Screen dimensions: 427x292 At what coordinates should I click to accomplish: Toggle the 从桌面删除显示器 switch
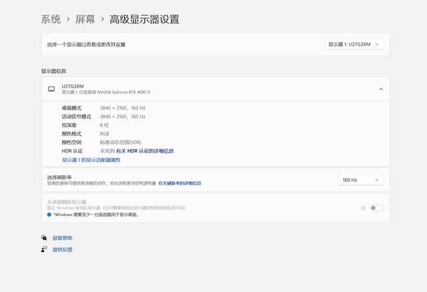point(377,208)
